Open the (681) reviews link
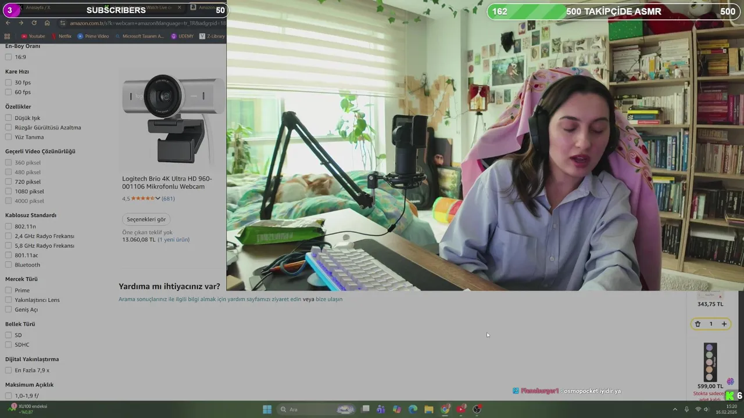Screen dimensions: 744x418 pyautogui.click(x=168, y=199)
